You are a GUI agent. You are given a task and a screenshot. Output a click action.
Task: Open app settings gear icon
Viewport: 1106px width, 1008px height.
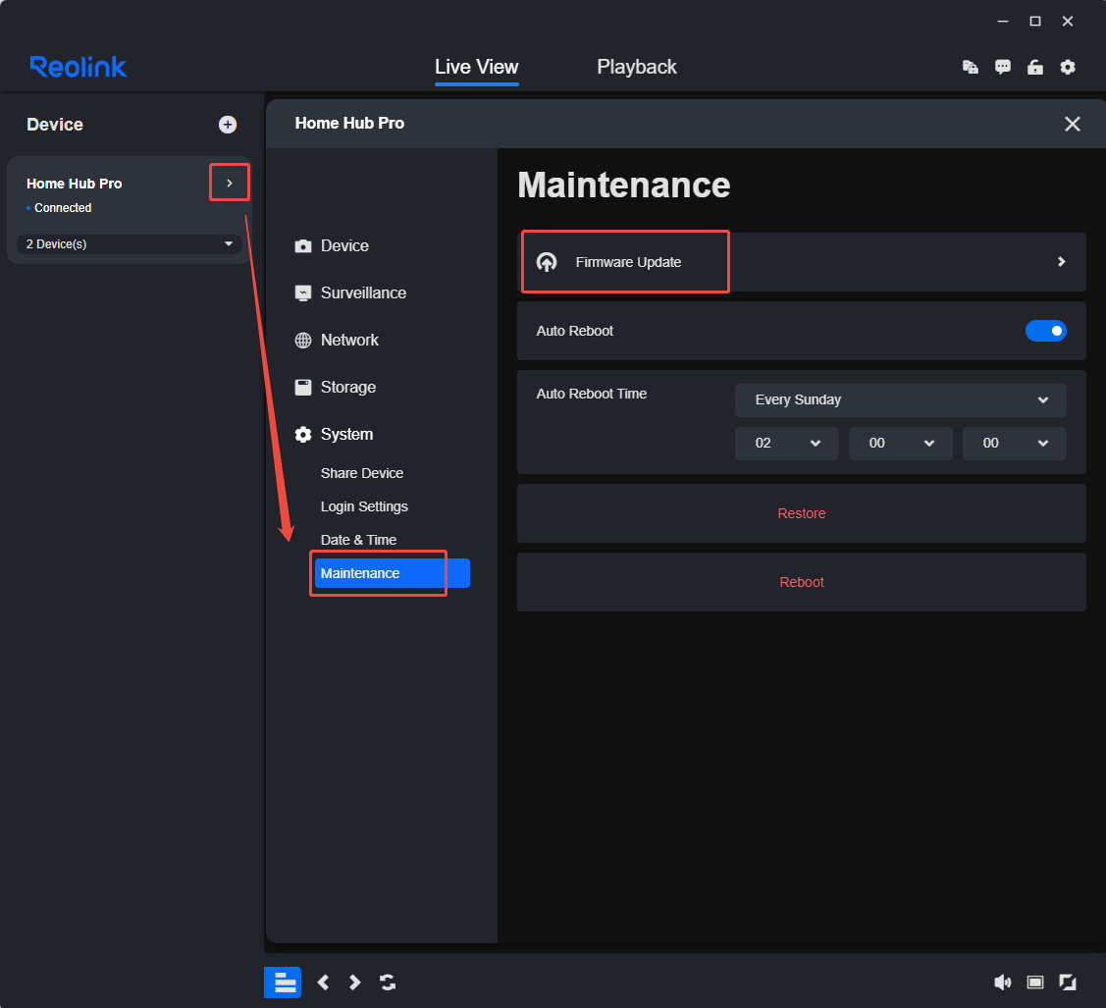click(x=1067, y=67)
